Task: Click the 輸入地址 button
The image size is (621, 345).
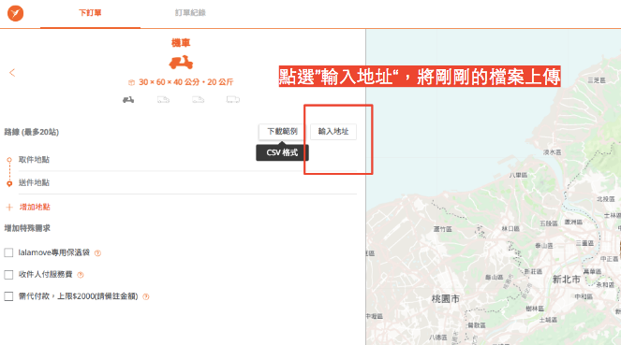Action: pyautogui.click(x=333, y=132)
